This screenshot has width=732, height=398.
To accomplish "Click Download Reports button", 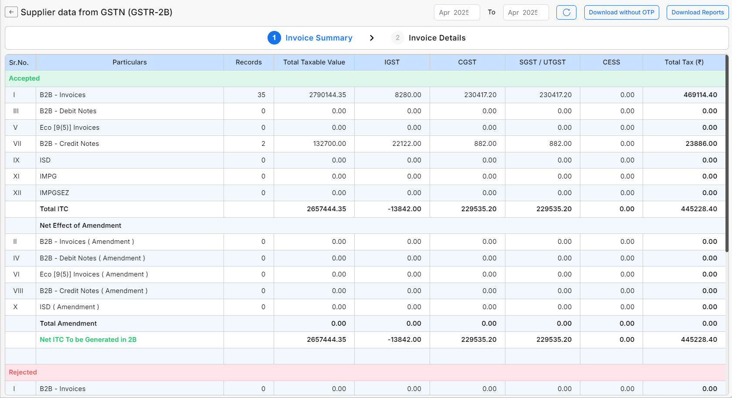I will tap(697, 12).
